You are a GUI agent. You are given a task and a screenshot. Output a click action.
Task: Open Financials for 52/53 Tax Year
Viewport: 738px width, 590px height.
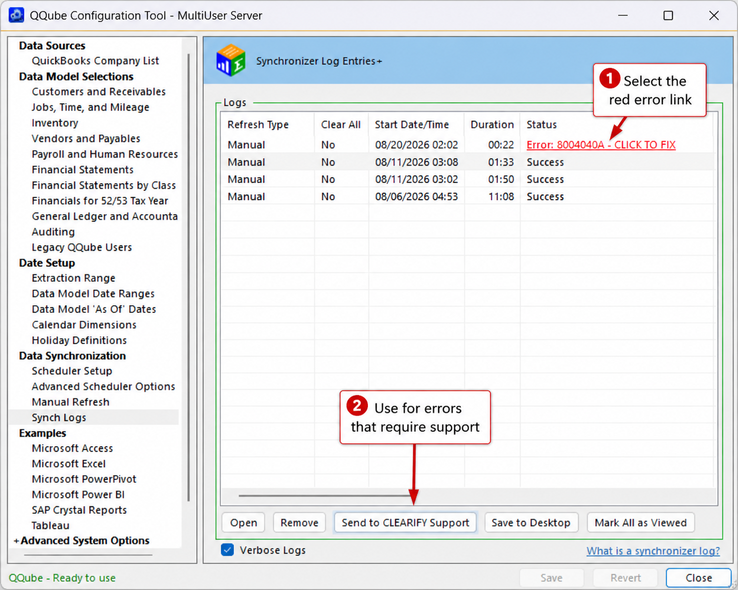click(x=100, y=201)
